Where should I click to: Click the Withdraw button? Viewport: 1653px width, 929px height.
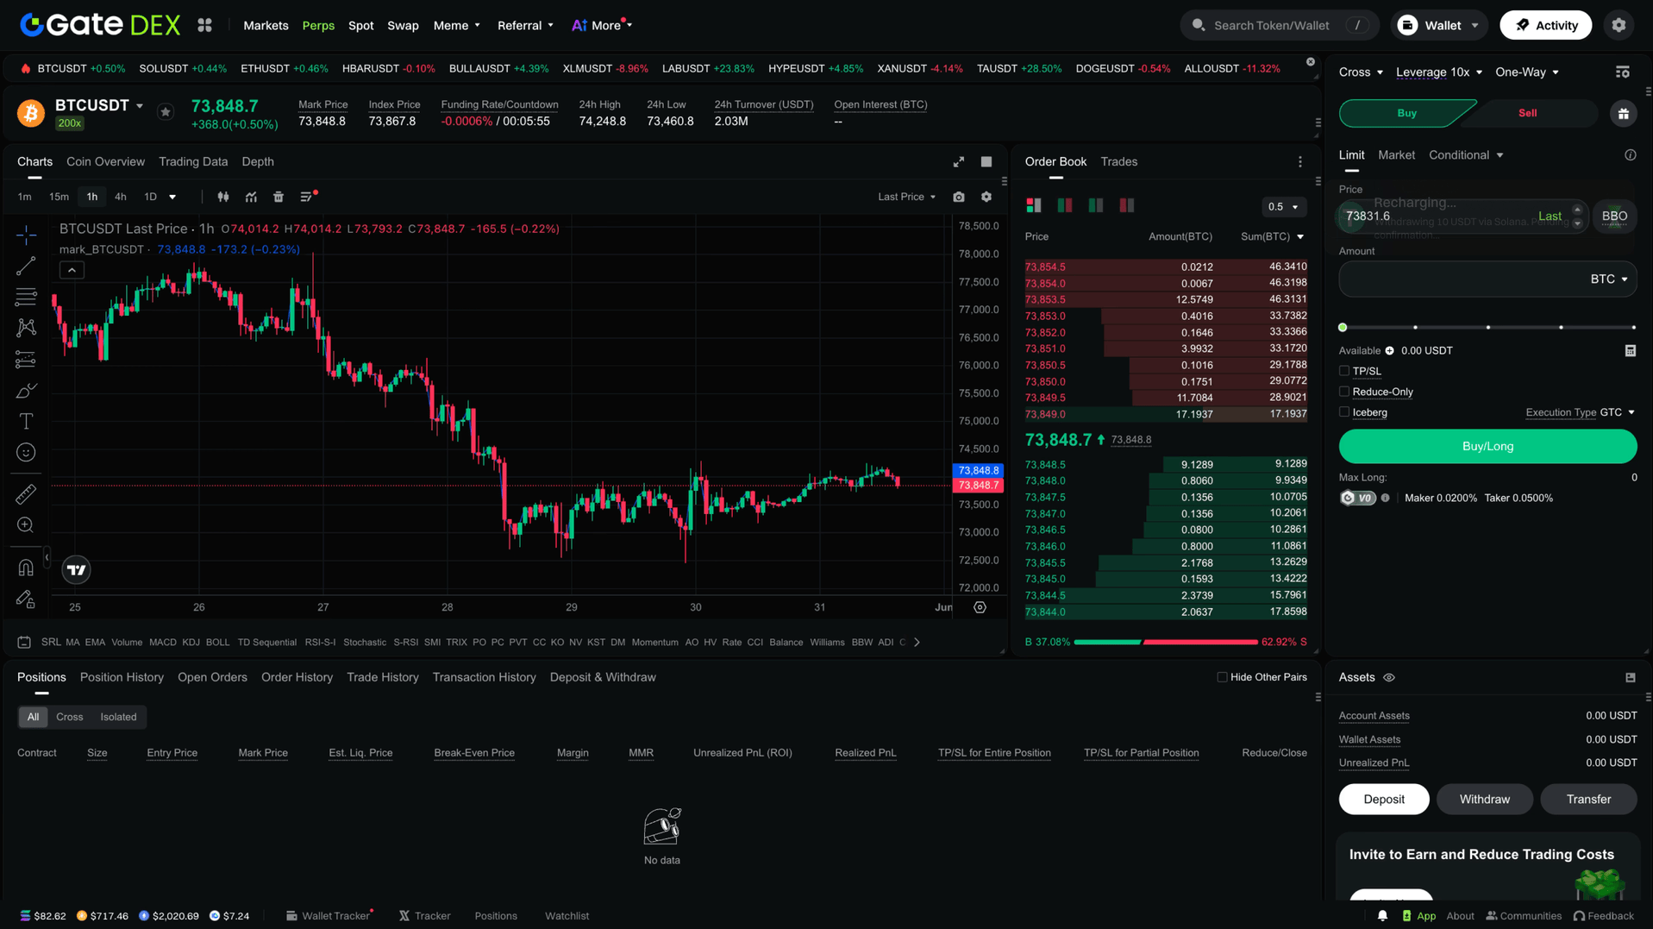[1484, 800]
